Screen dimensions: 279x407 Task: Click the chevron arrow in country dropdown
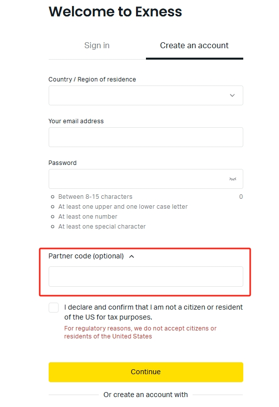(x=232, y=95)
